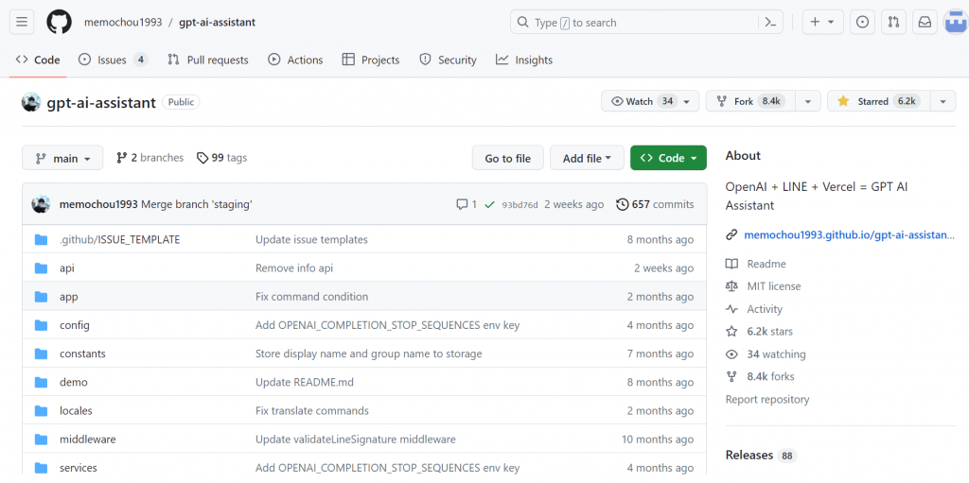Viewport: 969px width, 483px height.
Task: Open the gpt-ai-assistant repo name in breadcrumb
Action: pyautogui.click(x=217, y=23)
